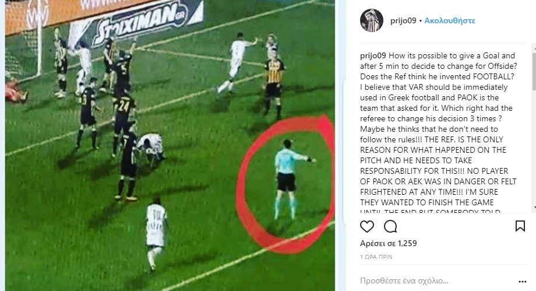
Task: Open the 1 ΩΡΑ ΠΡΙΝ timestamp link
Action: click(376, 257)
